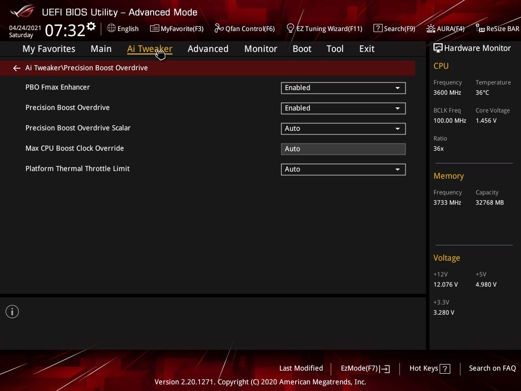Click the back arrow beside Ai Tweaker path
Viewport: 521px width, 391px height.
pos(17,68)
